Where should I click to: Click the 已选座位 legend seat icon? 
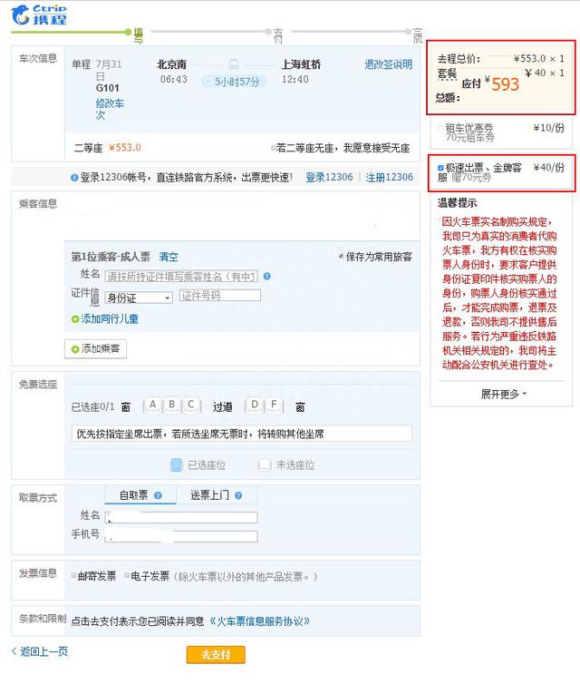pos(177,465)
